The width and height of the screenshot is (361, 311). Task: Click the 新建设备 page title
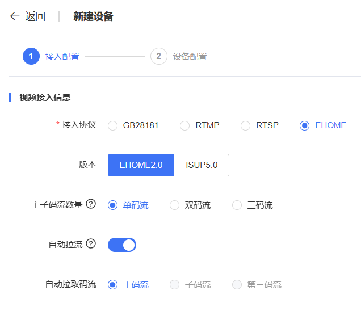point(93,16)
